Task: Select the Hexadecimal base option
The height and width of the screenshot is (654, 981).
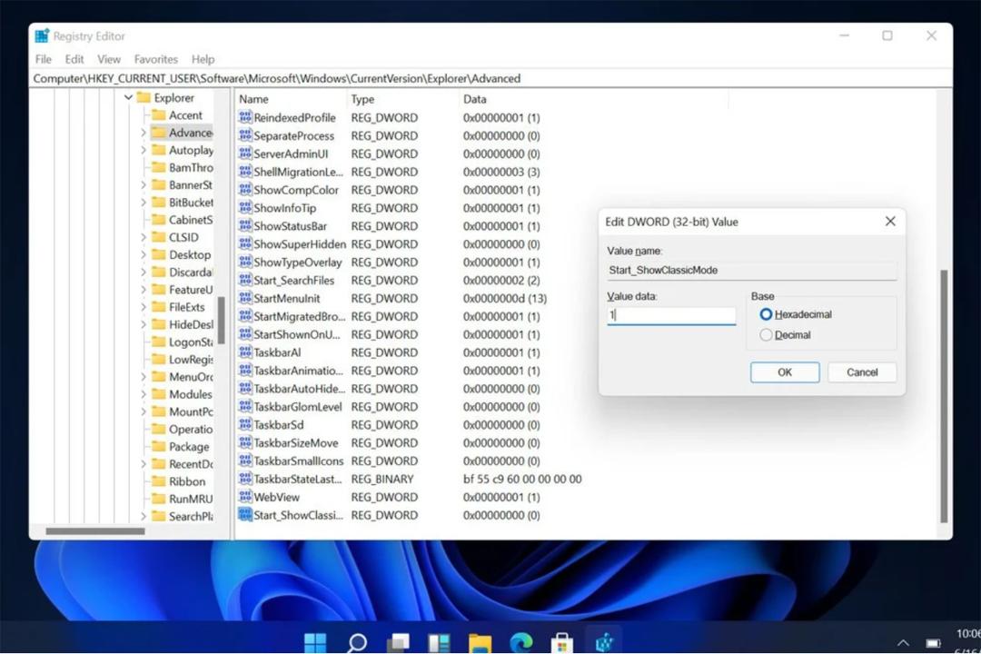Action: point(766,314)
